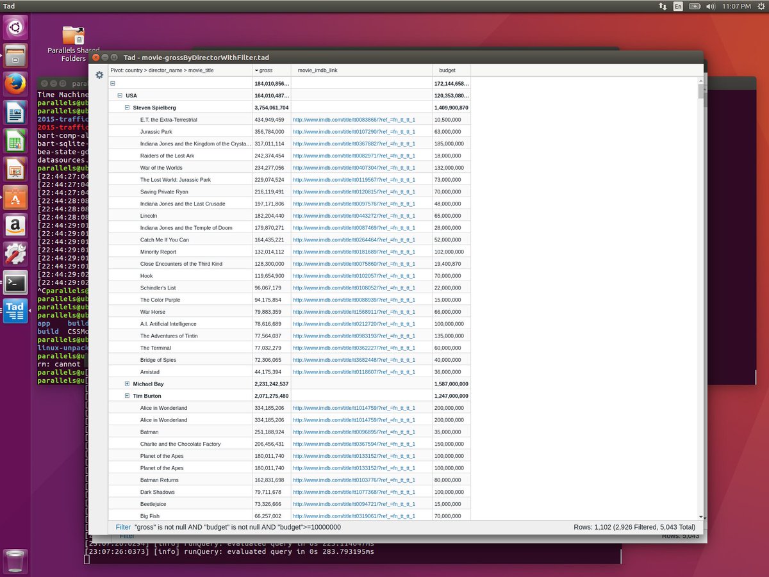Open the network indicator in top panel
The image size is (769, 577).
tap(663, 6)
